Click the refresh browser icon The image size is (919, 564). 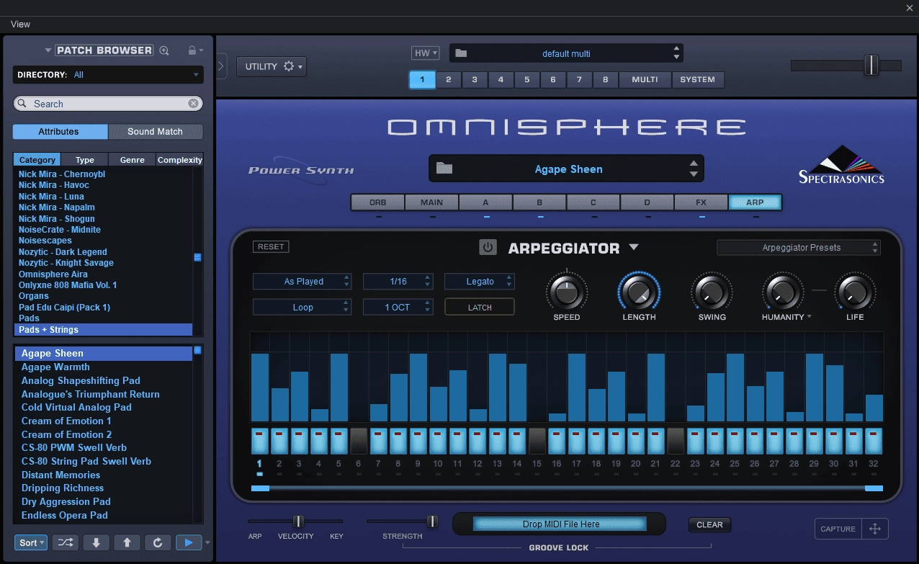click(158, 542)
